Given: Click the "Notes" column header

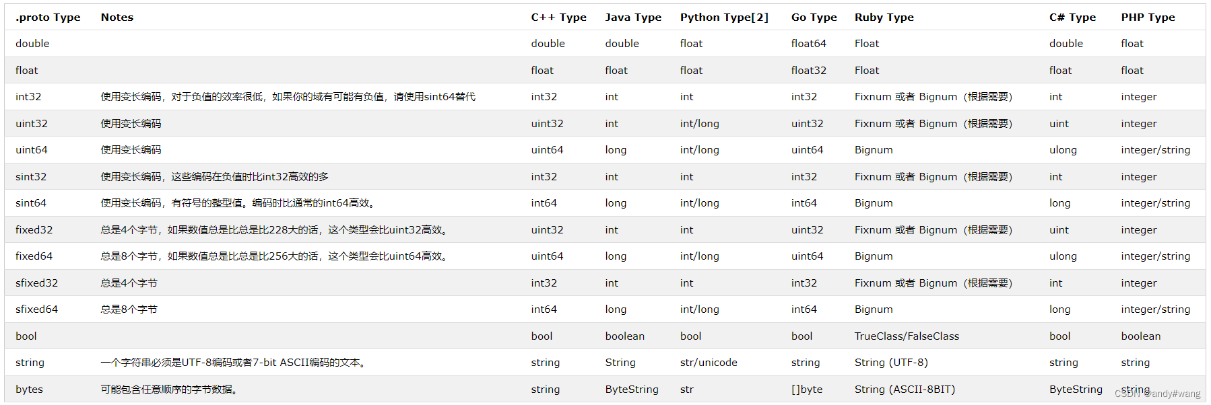Looking at the screenshot, I should 117,17.
